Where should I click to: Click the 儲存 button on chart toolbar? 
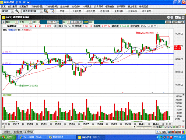click(x=175, y=22)
